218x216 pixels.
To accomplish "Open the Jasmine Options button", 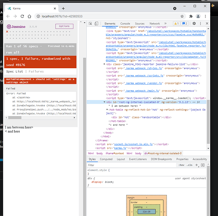I will (64, 26).
